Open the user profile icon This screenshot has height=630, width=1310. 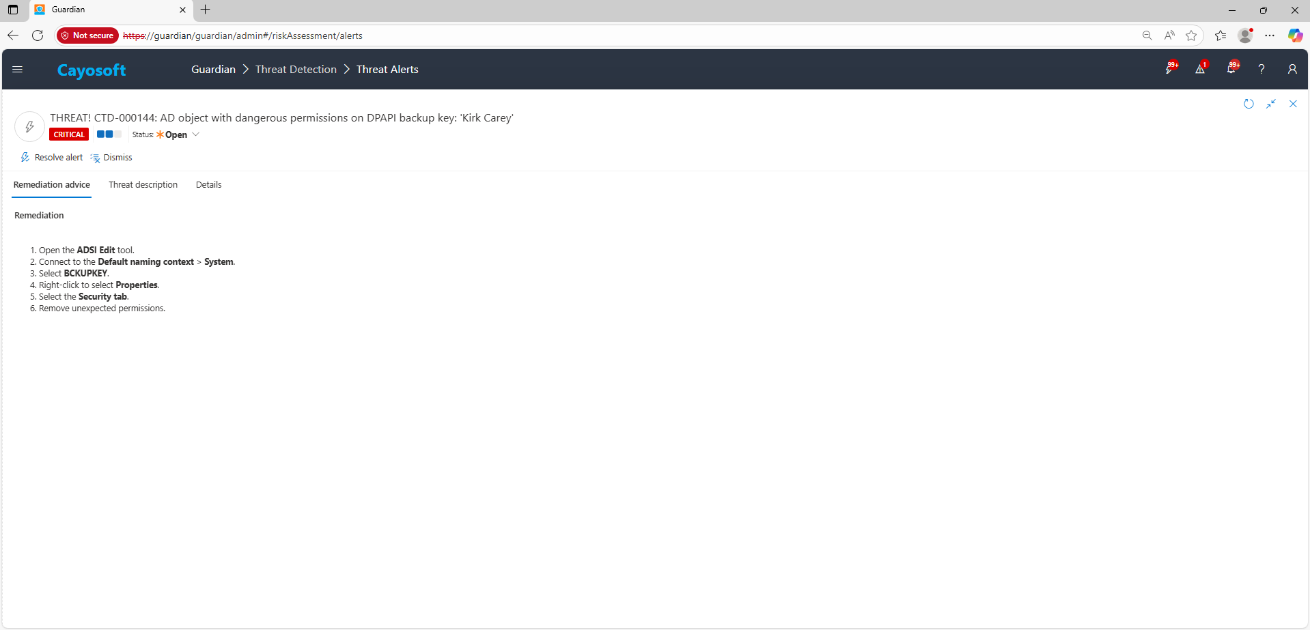coord(1292,69)
